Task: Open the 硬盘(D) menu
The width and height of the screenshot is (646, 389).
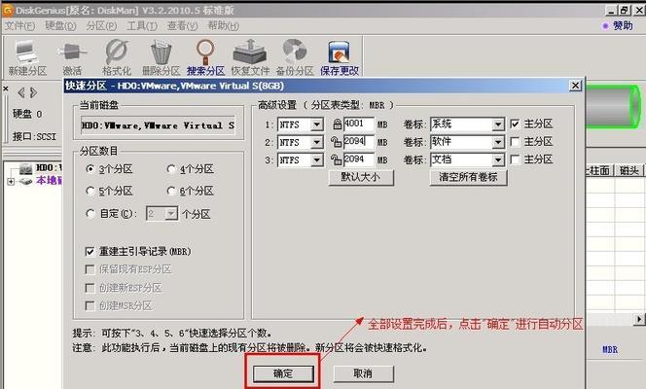Action: 60,26
